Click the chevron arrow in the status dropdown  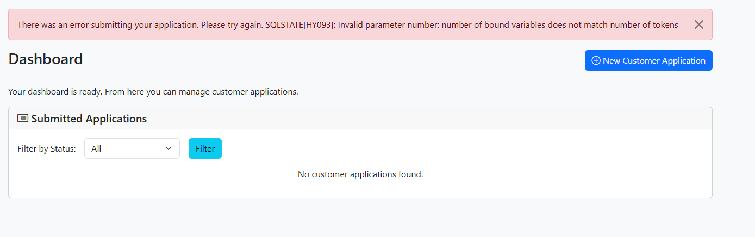click(169, 149)
